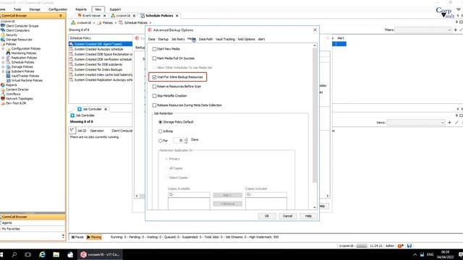Check Mark Media Full On Success
The height and width of the screenshot is (260, 463).
(x=154, y=58)
